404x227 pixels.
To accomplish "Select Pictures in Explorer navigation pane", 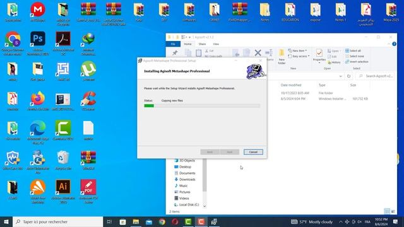I will (x=182, y=192).
